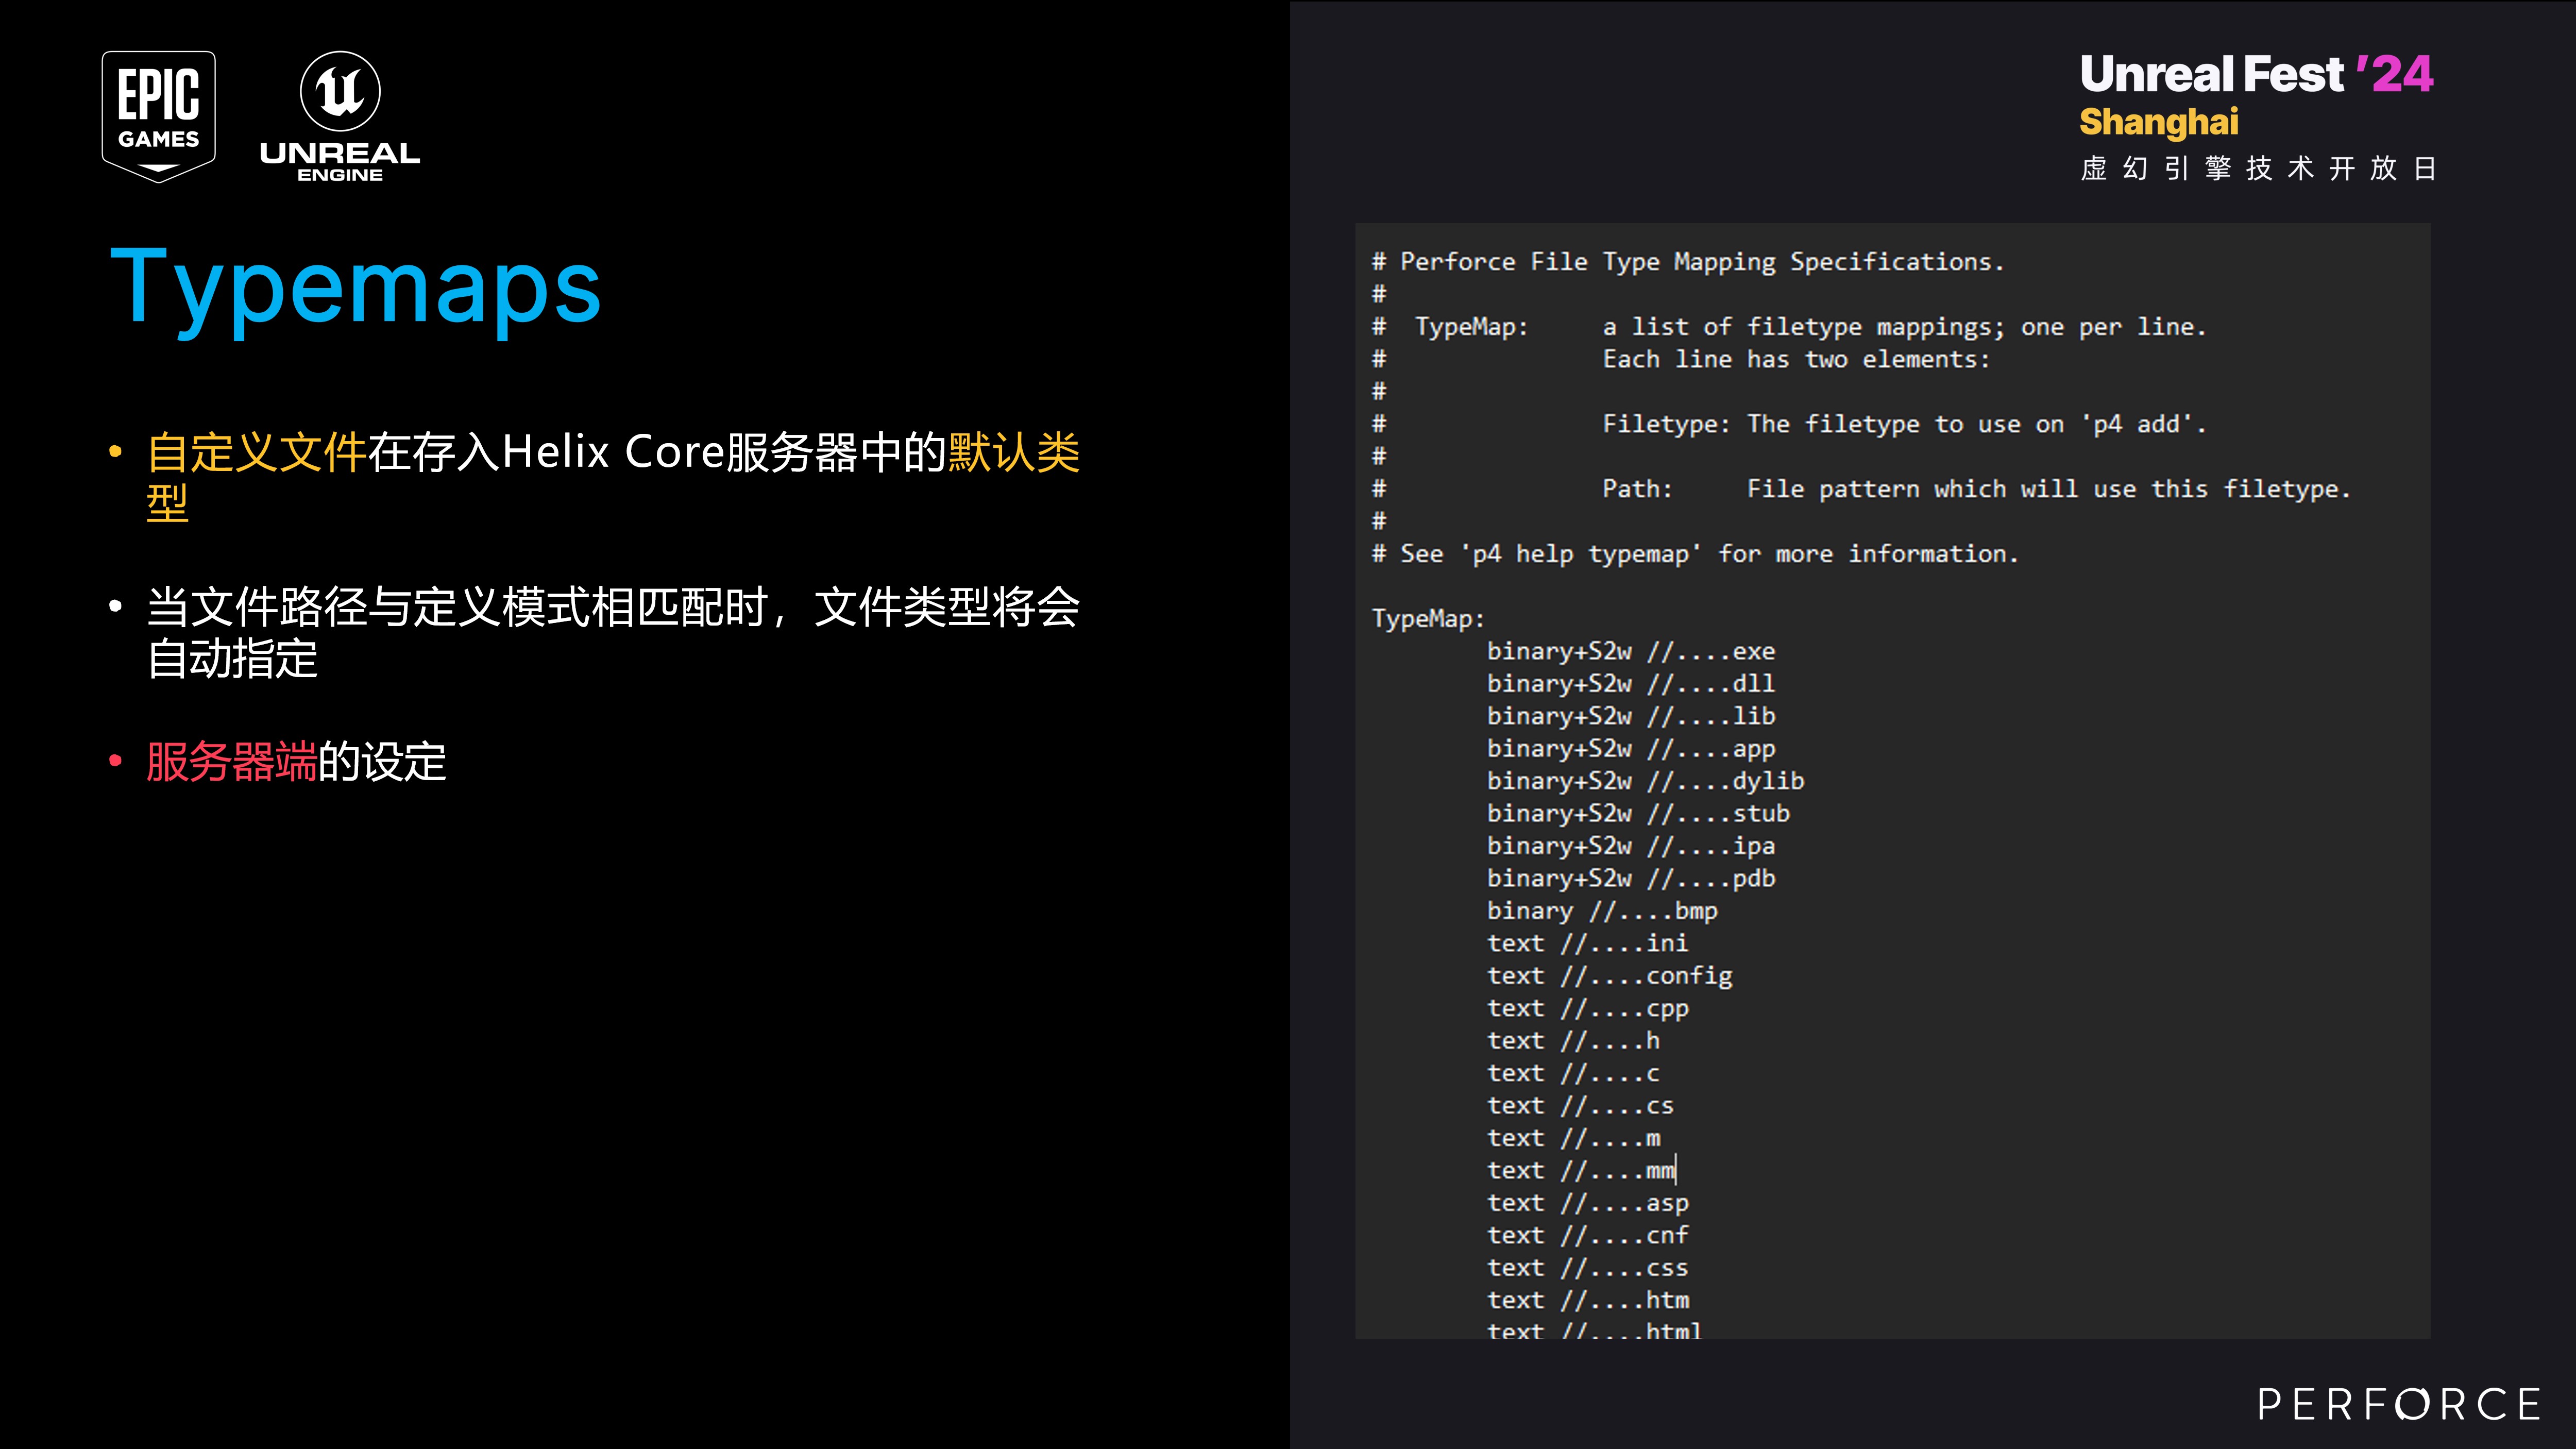Viewport: 2576px width, 1449px height.
Task: Click the Perforce logo
Action: click(2399, 1404)
